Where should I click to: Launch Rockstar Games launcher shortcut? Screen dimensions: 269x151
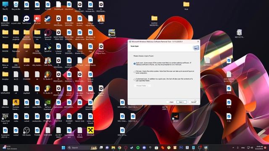coord(16,104)
